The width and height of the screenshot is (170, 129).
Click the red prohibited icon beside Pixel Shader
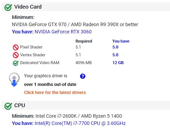click(x=16, y=47)
